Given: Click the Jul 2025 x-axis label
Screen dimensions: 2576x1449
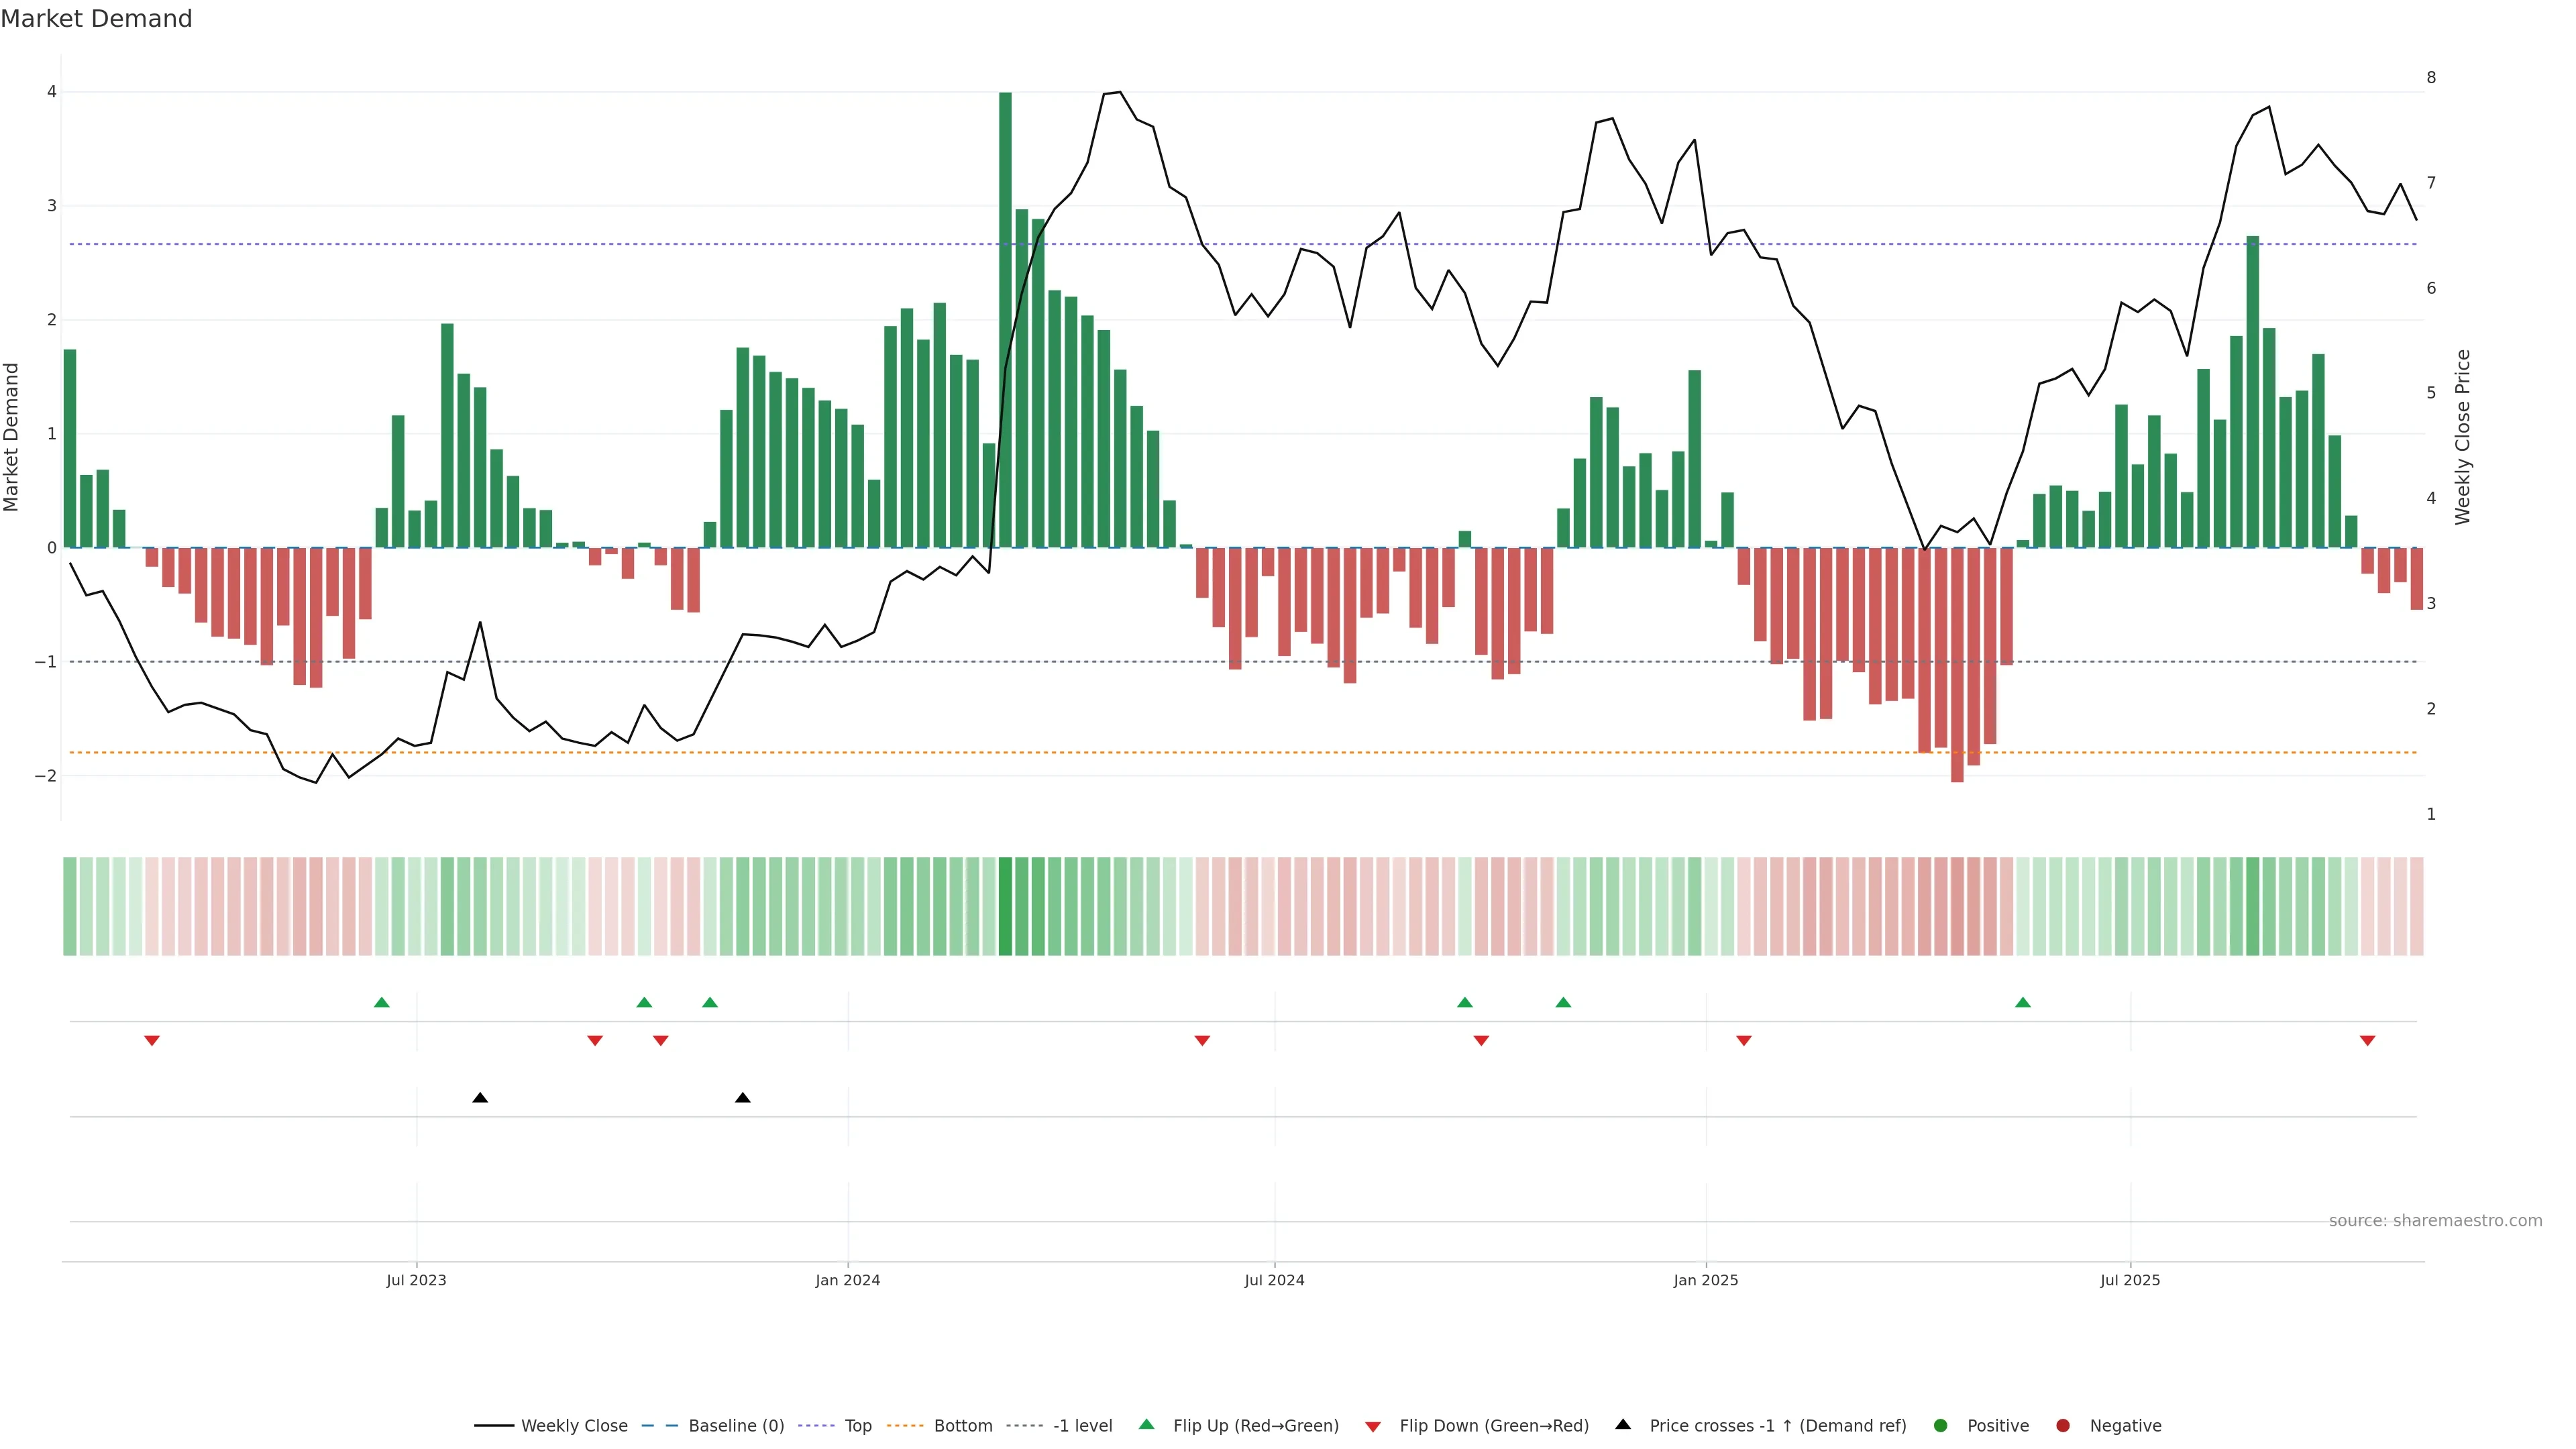Looking at the screenshot, I should (2130, 1280).
